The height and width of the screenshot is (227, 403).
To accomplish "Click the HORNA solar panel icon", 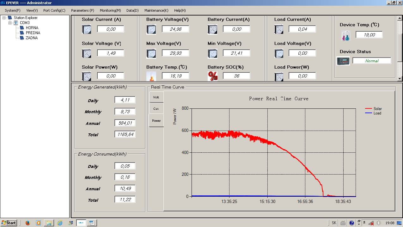I will pyautogui.click(x=22, y=28).
